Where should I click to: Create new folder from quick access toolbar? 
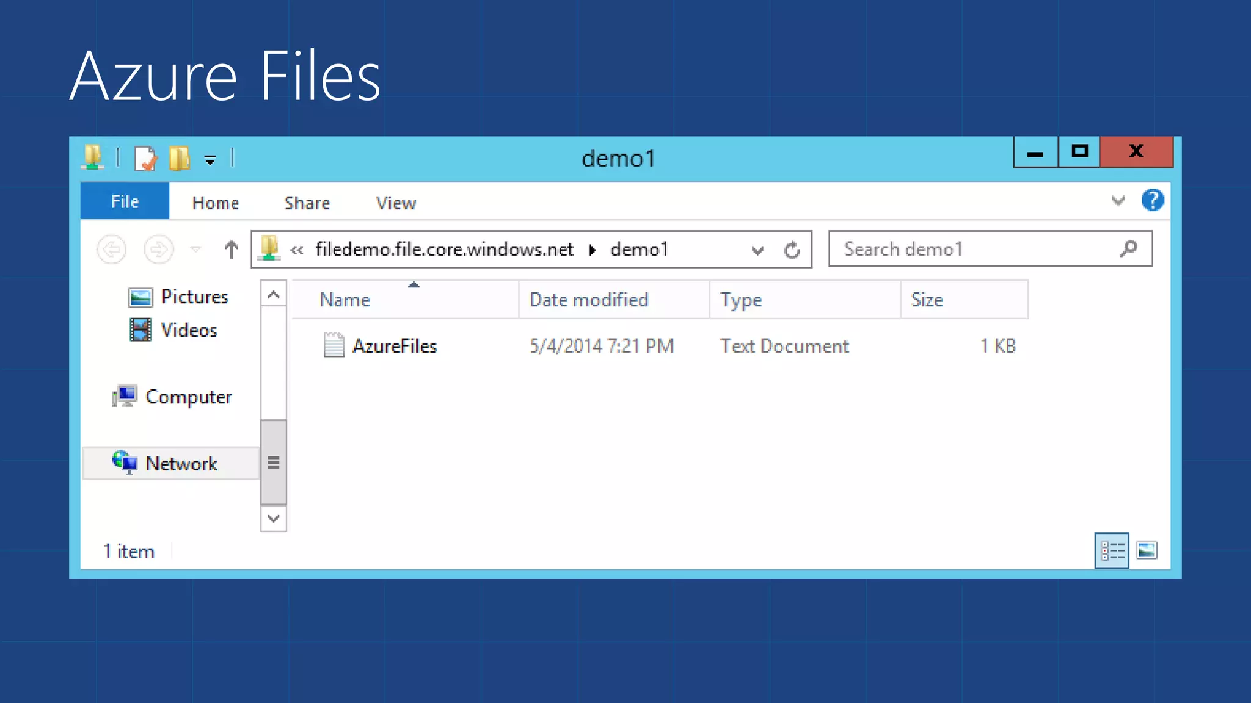click(180, 158)
